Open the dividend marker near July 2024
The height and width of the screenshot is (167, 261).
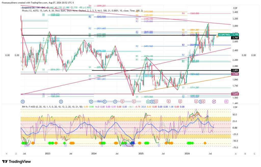[115, 101]
